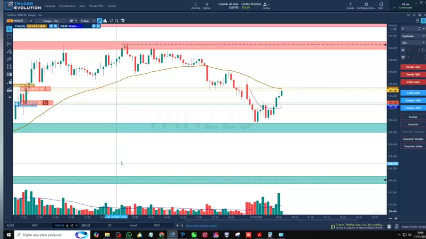
Task: Open the Alertas bell icon
Action: click(196, 4)
